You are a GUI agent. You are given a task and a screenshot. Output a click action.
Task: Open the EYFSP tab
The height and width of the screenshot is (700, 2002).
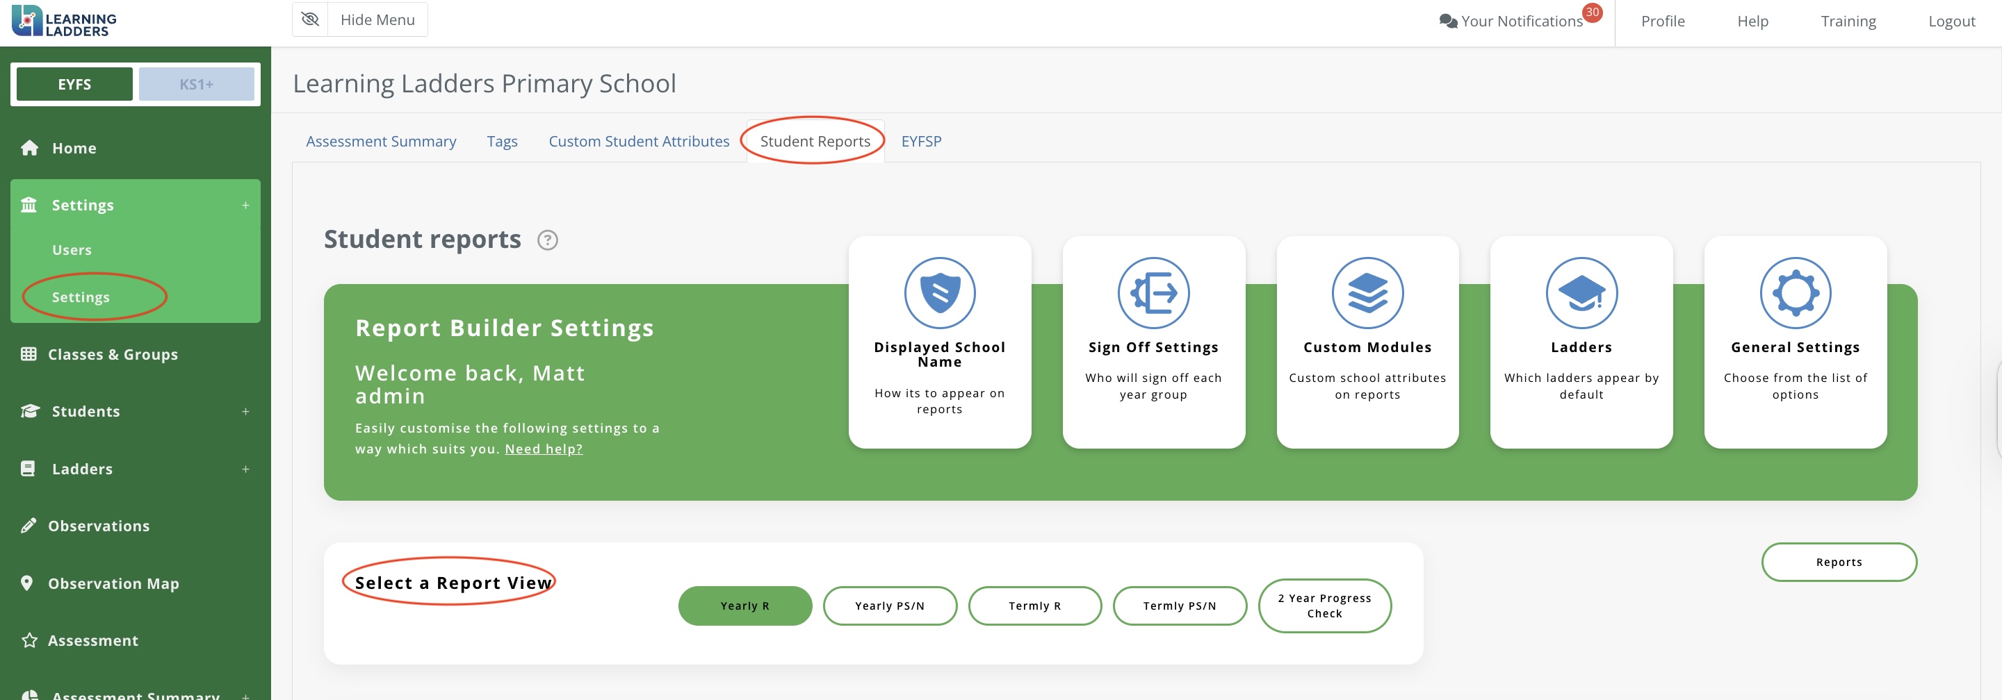click(x=921, y=141)
